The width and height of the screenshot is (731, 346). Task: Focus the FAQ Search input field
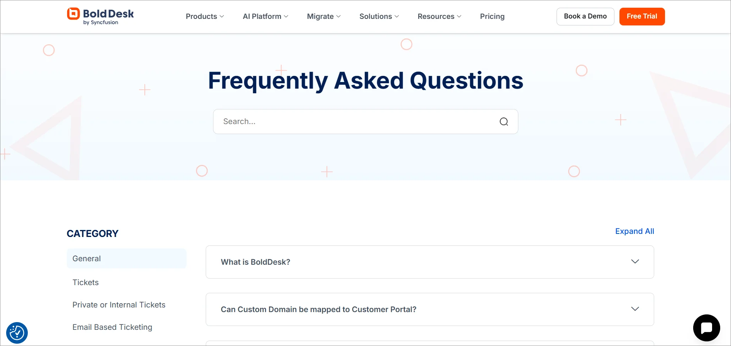[x=365, y=122]
